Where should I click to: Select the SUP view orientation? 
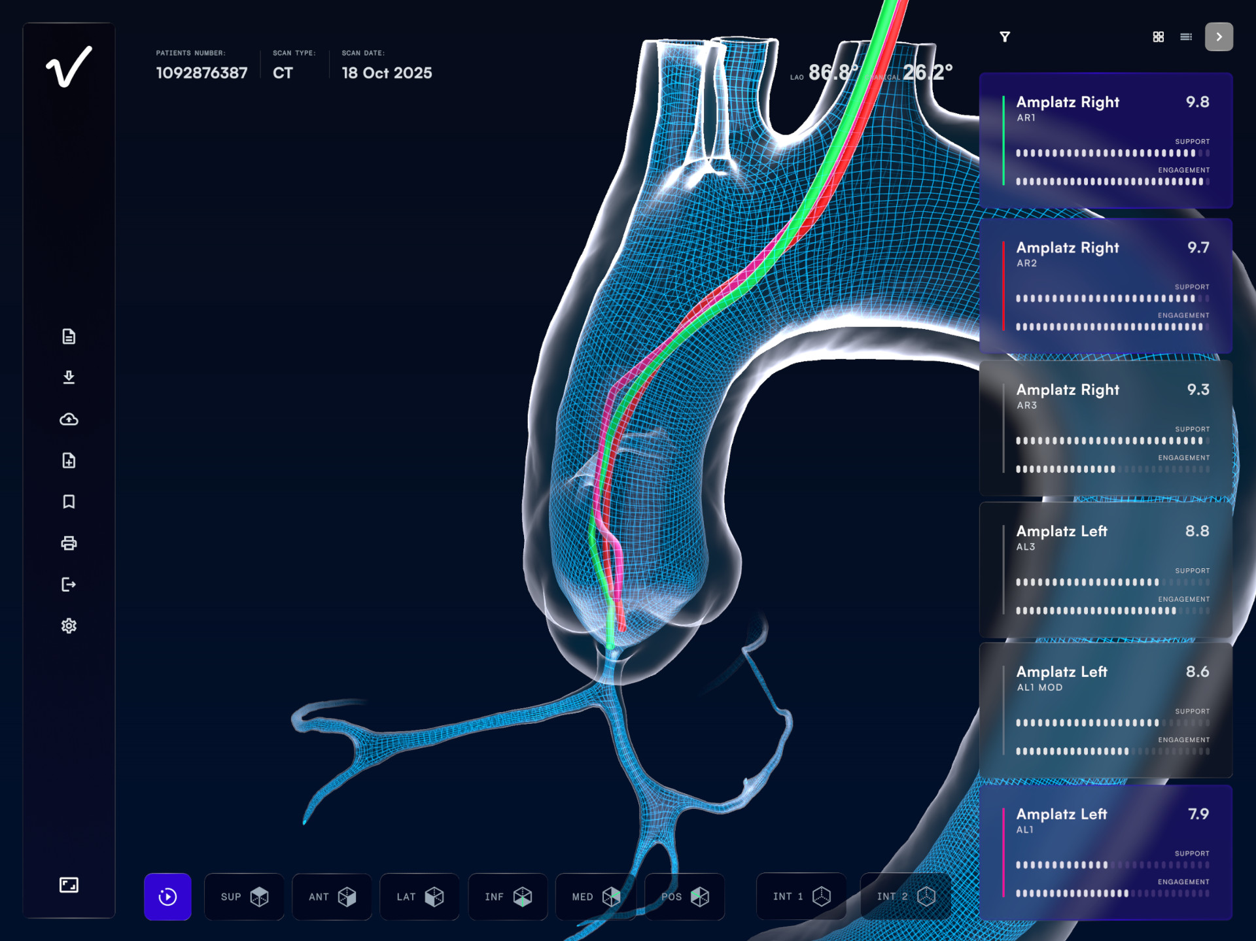click(244, 897)
